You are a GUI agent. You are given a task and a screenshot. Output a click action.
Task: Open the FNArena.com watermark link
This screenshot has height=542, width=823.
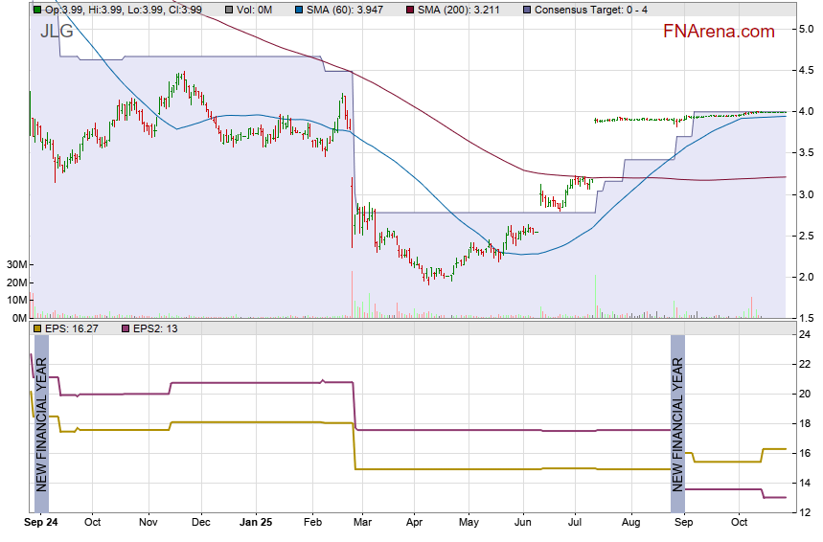click(718, 32)
